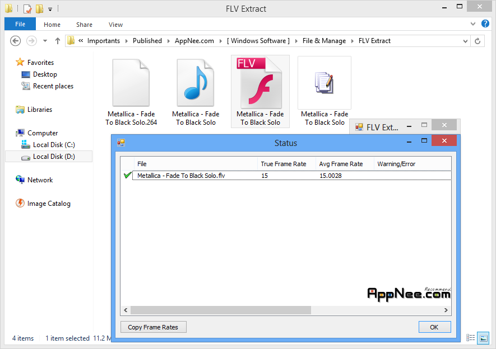Confirm the Status dialog with OK
Image resolution: width=496 pixels, height=349 pixels.
coord(434,327)
